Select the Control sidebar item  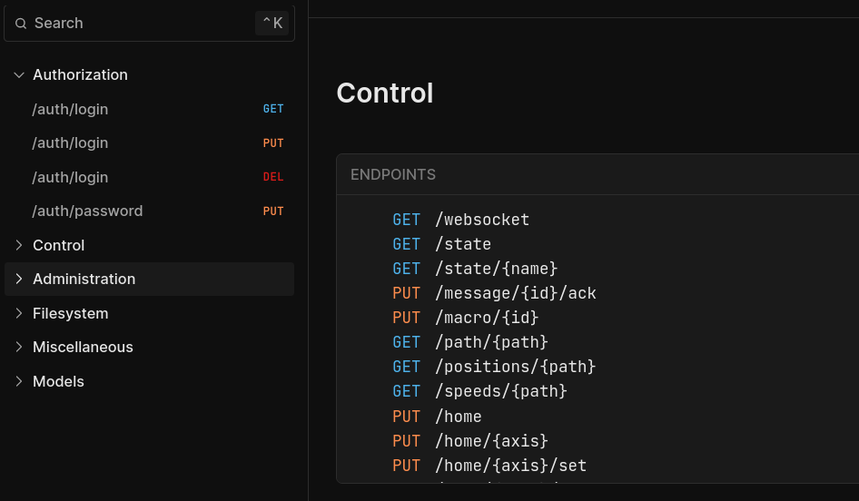tap(149, 245)
